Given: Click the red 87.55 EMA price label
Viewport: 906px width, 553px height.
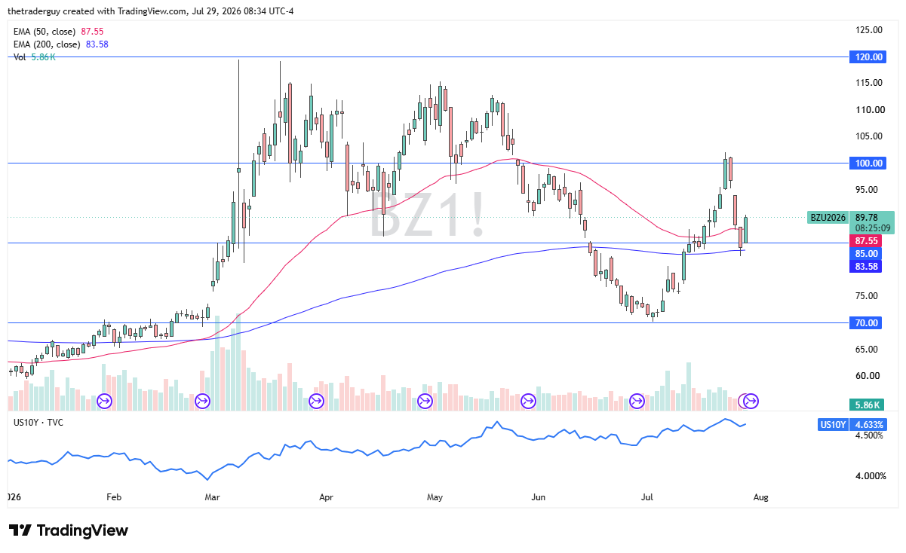Looking at the screenshot, I should (867, 240).
